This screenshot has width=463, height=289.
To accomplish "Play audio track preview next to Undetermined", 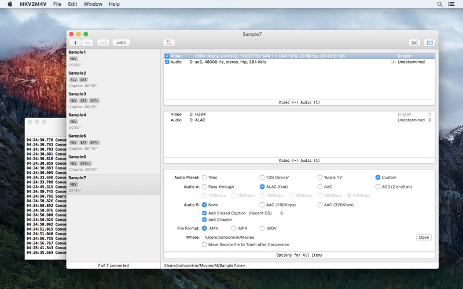I will pyautogui.click(x=394, y=62).
